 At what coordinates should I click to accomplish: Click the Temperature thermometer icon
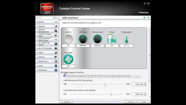(127, 39)
